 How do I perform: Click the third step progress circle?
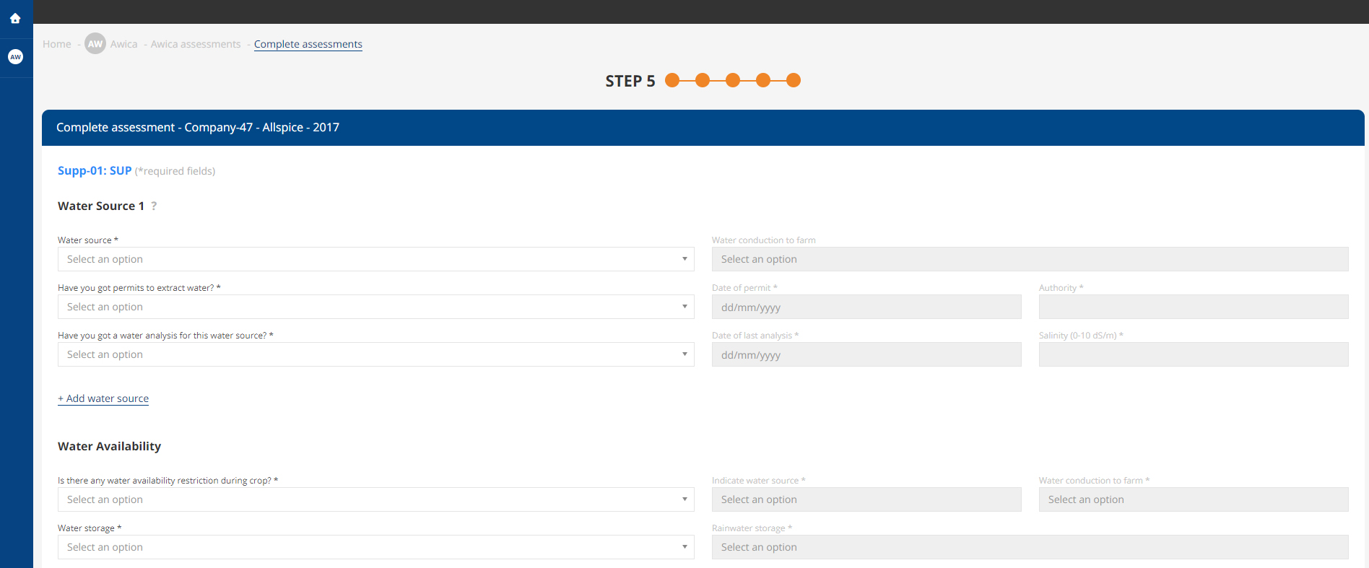point(733,80)
